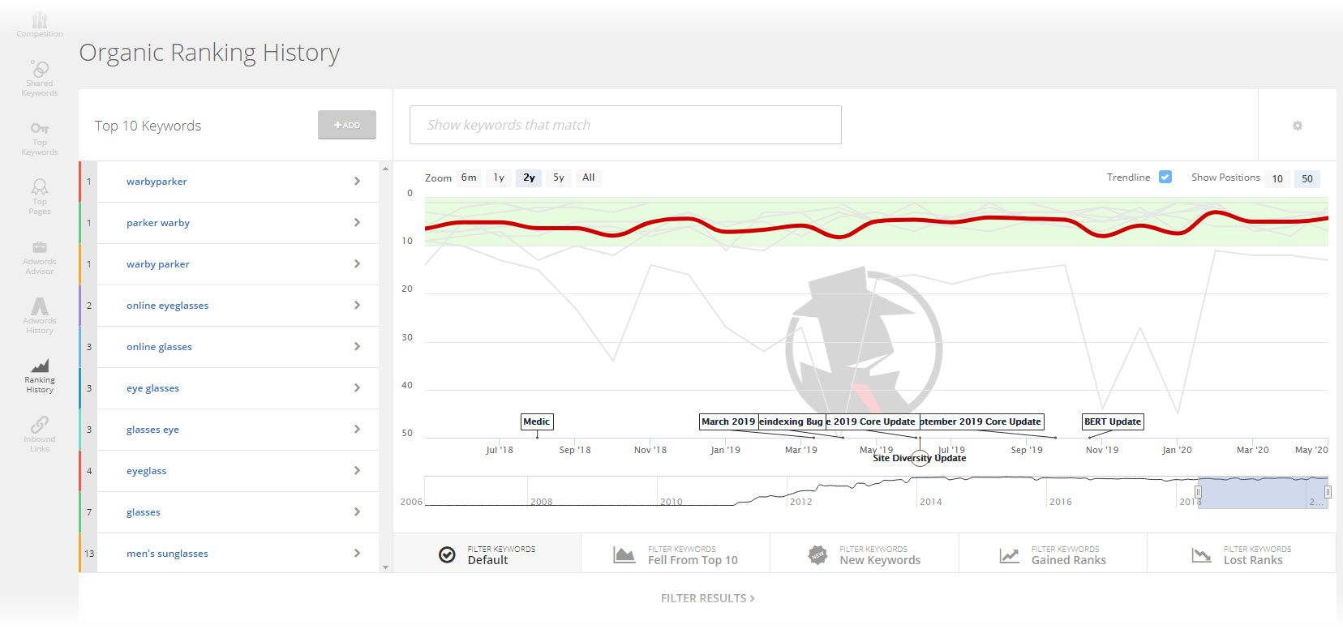Set chart zoom to All
Viewport: 1343px width, 629px height.
point(589,178)
